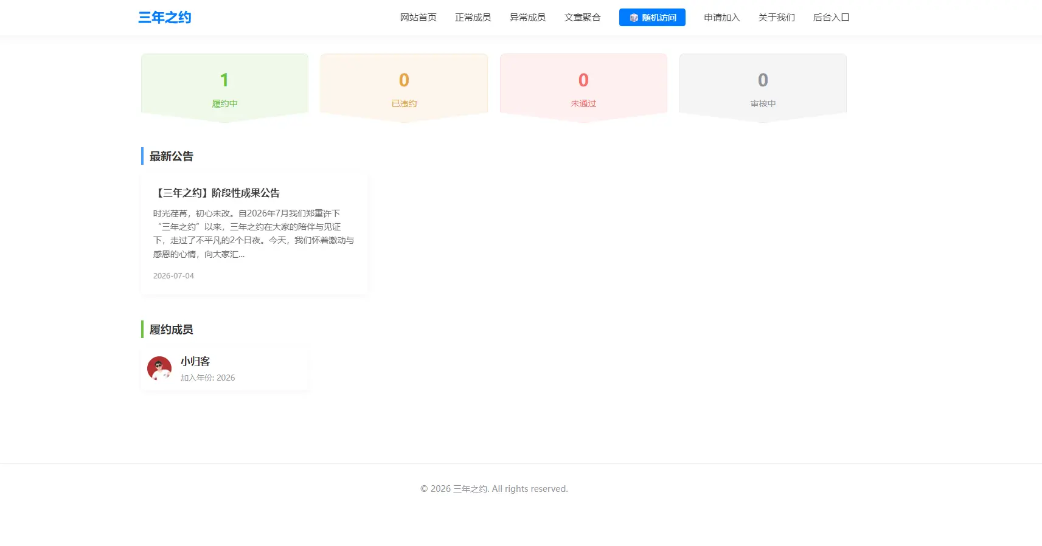Open 后台入口 admin link
Screen dimensions: 1042x546
coord(832,18)
